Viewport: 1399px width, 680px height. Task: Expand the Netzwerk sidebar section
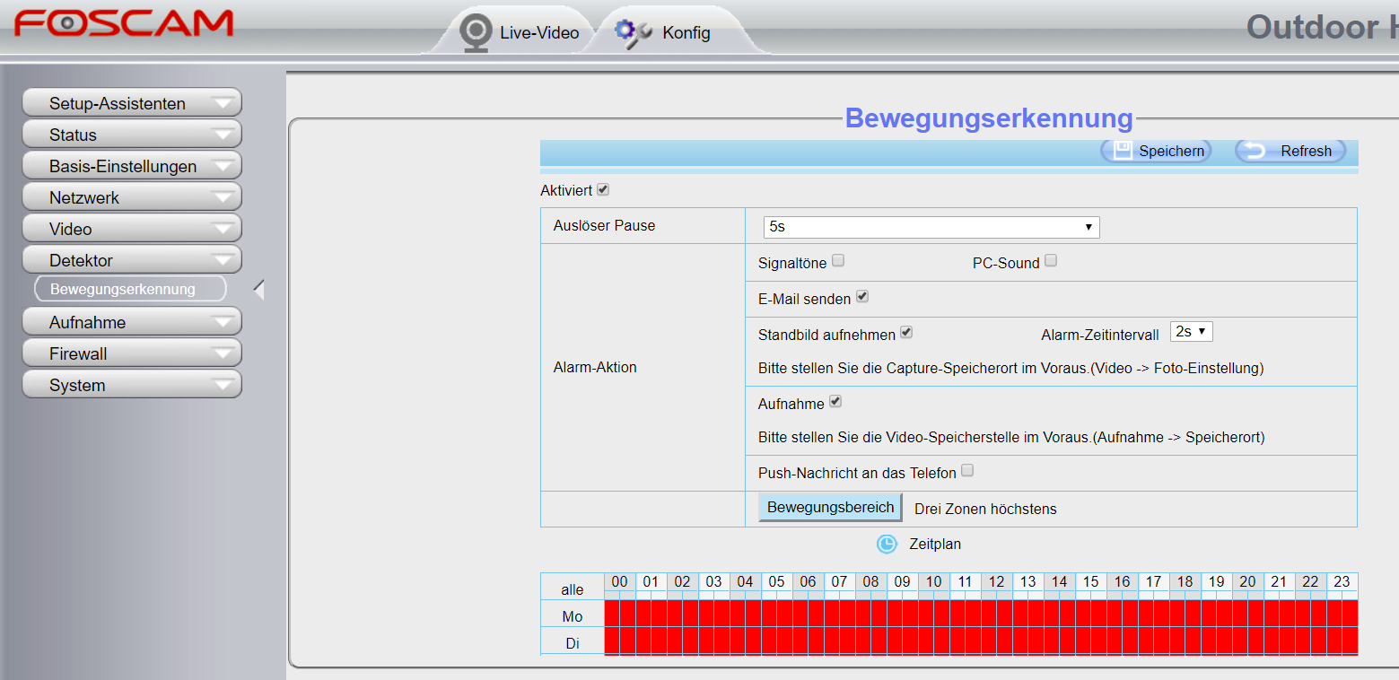click(132, 197)
